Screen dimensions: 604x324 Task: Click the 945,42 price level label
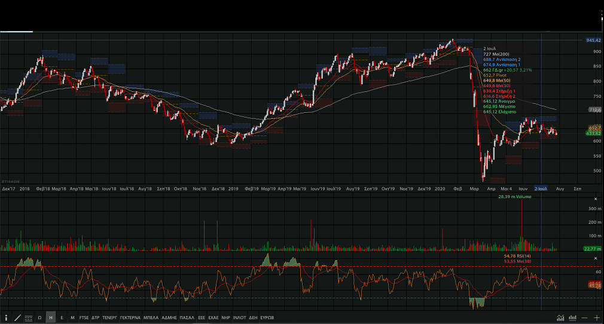click(x=593, y=40)
